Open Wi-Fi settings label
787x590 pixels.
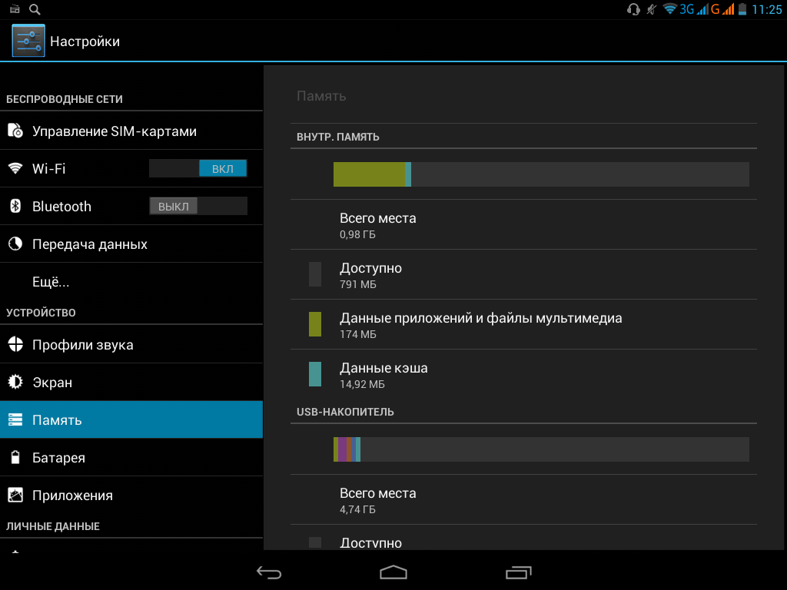48,168
